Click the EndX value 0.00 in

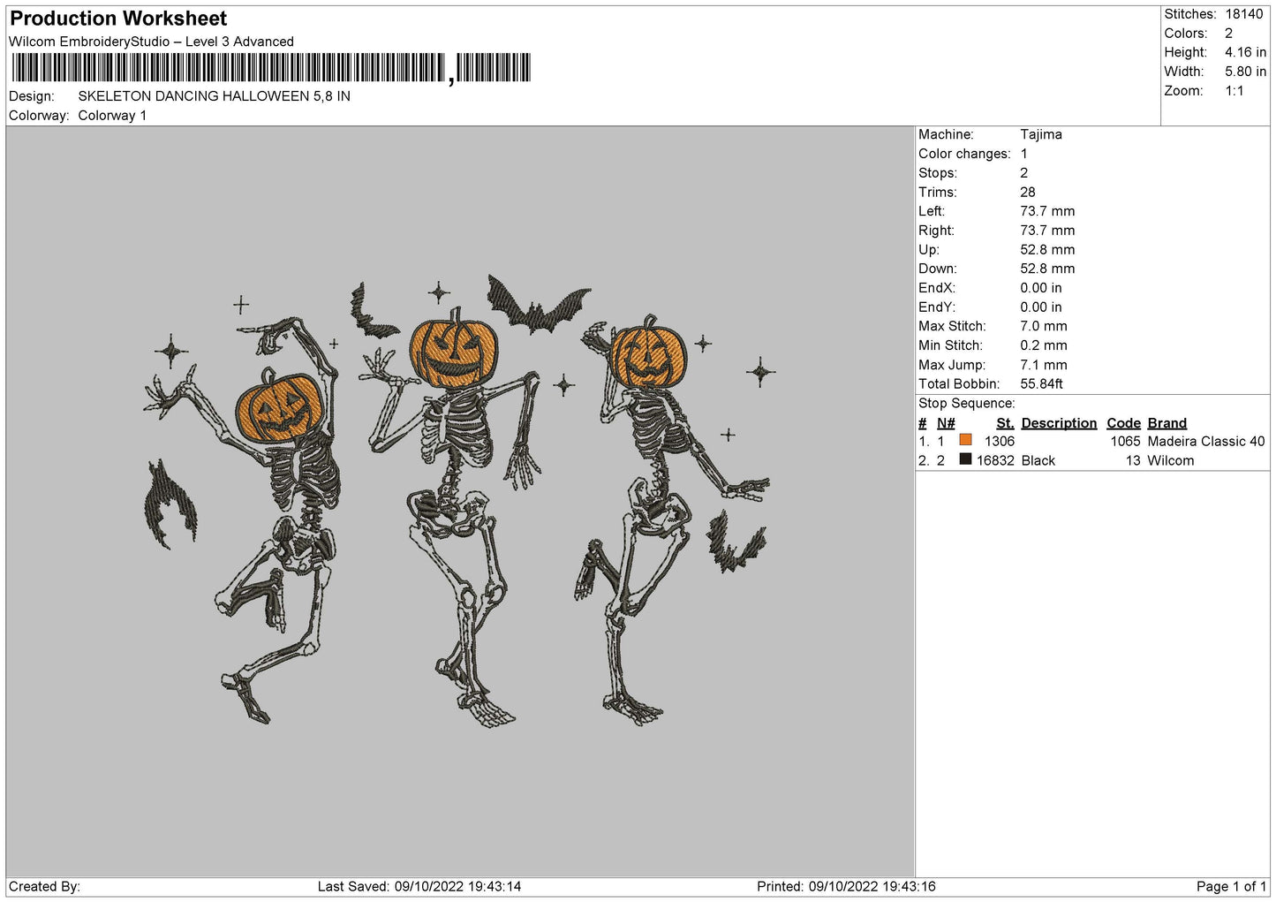tap(1041, 288)
